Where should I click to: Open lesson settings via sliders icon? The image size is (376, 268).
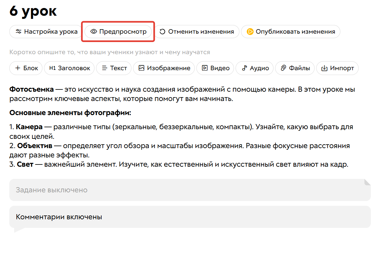click(18, 31)
